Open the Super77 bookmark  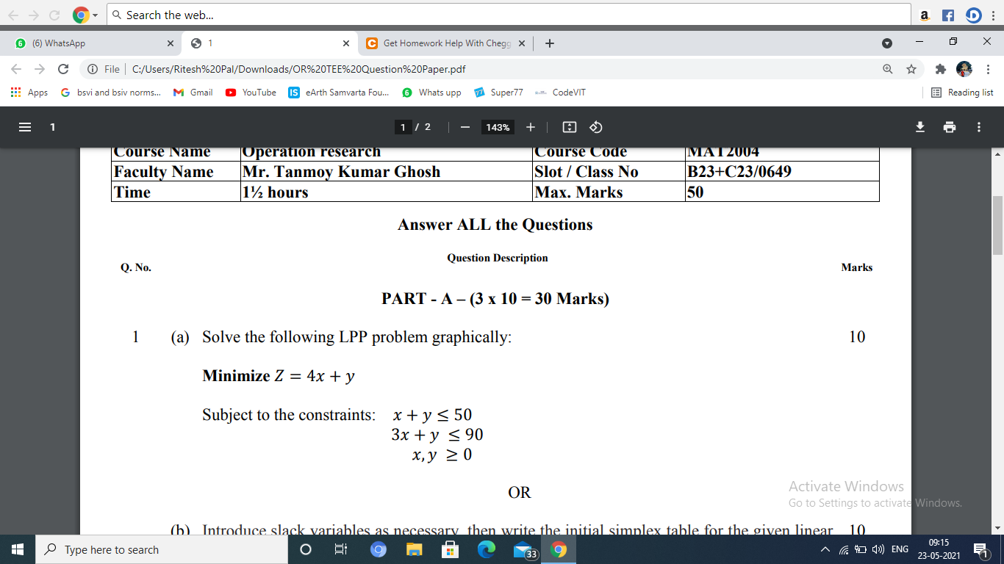click(498, 93)
